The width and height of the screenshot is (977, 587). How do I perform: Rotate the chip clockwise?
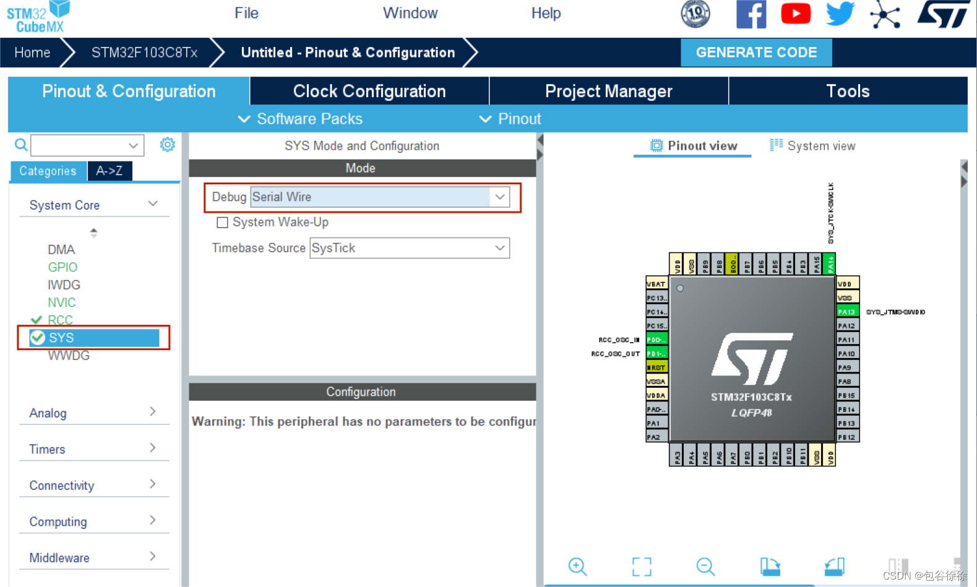tap(770, 566)
